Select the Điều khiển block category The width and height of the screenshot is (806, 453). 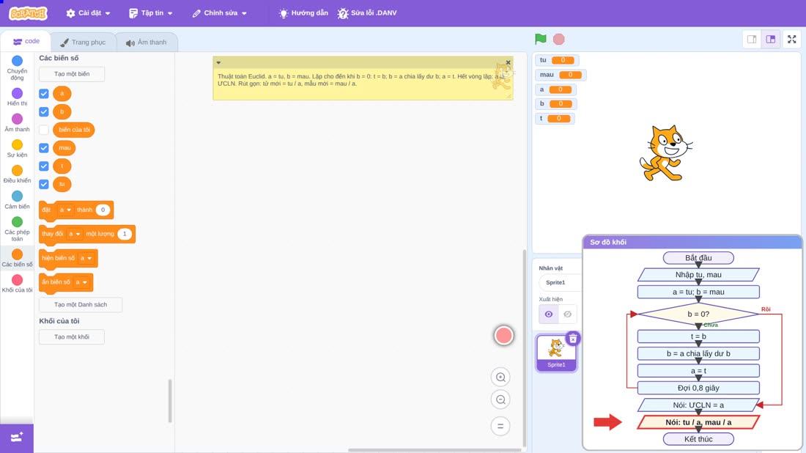17,174
